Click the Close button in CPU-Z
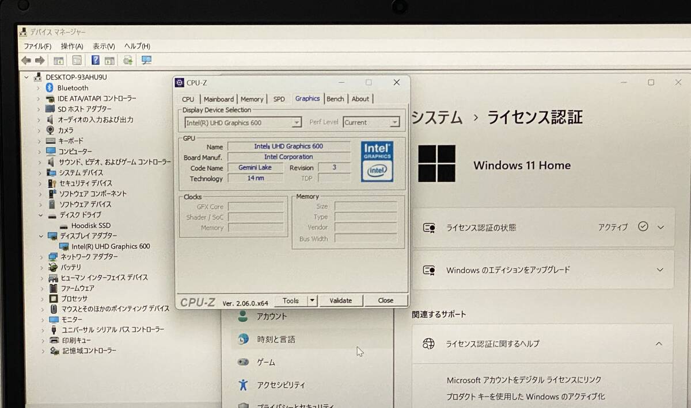Image resolution: width=691 pixels, height=408 pixels. (386, 301)
